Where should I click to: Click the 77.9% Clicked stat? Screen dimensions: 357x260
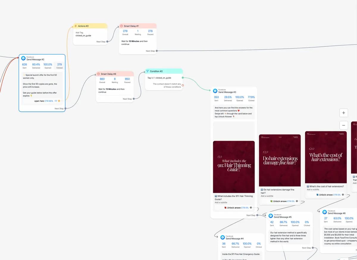click(x=251, y=98)
